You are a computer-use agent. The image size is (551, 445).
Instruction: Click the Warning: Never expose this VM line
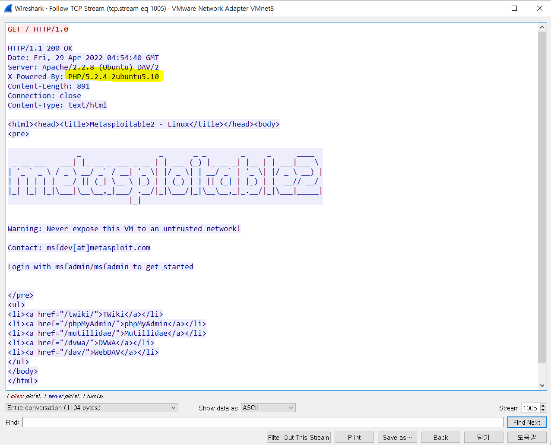point(124,229)
